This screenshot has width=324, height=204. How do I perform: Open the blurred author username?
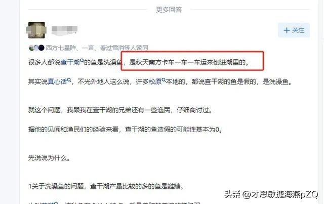[64, 30]
